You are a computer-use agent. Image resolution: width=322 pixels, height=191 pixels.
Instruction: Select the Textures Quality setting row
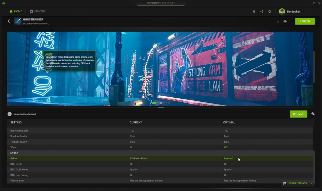point(160,142)
